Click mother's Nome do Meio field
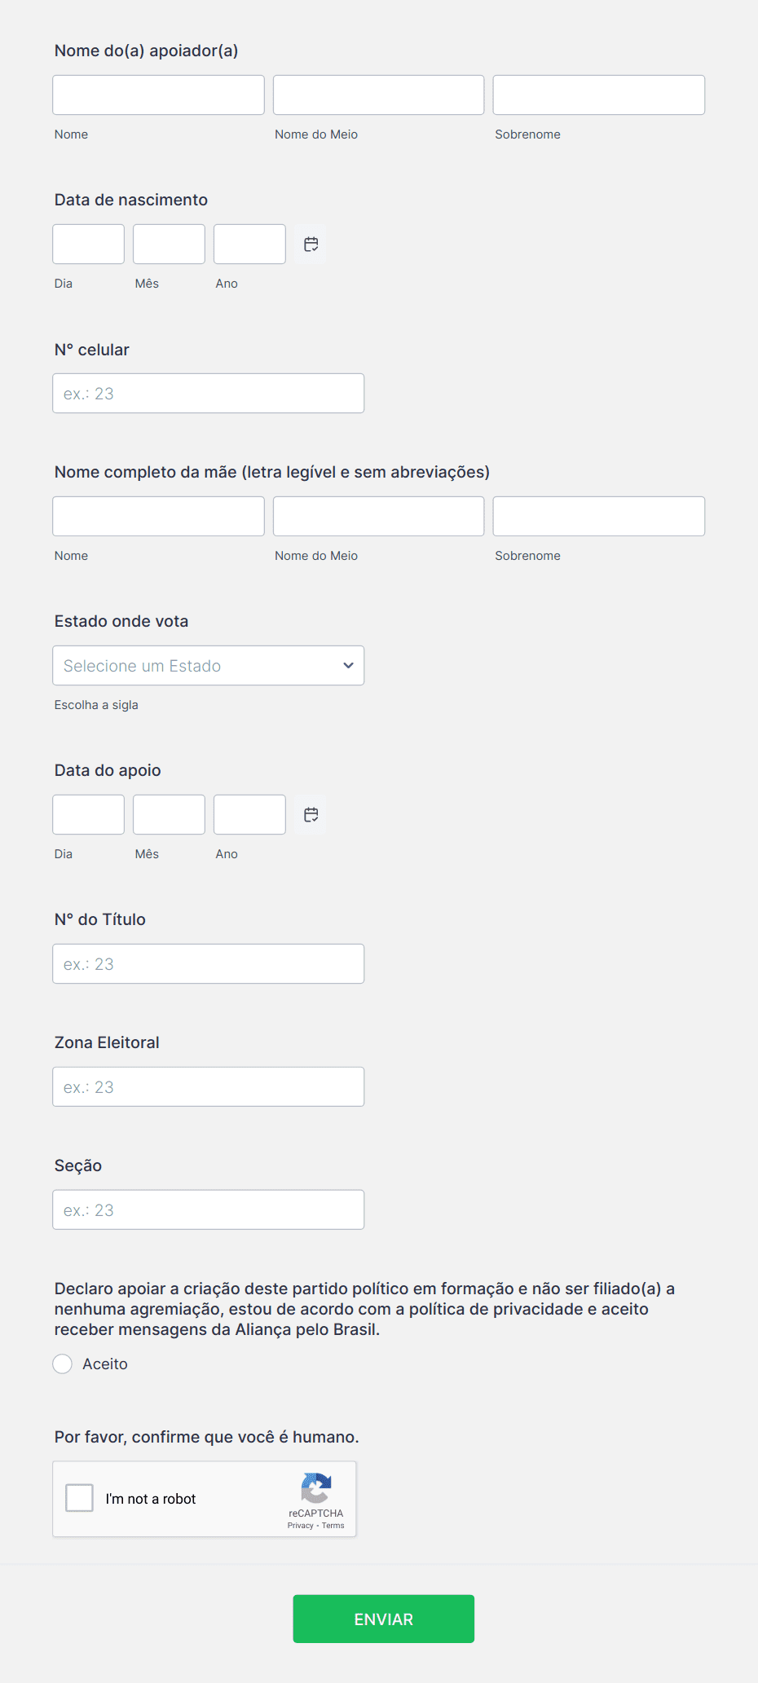 [x=379, y=517]
